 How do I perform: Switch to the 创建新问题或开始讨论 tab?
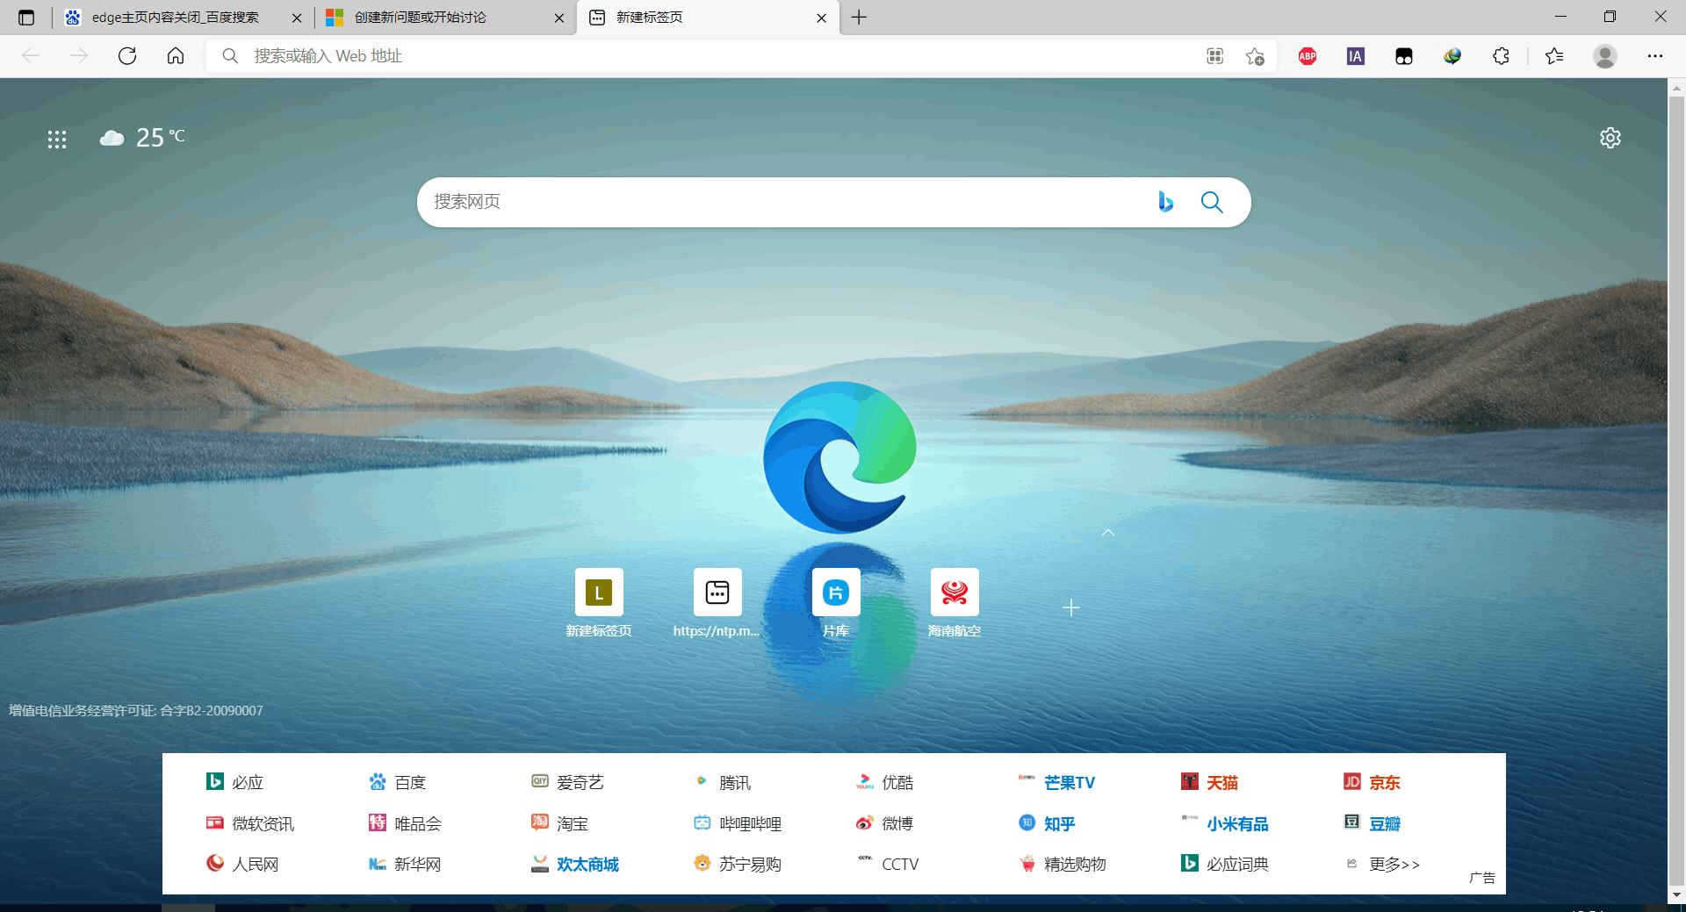tap(443, 18)
